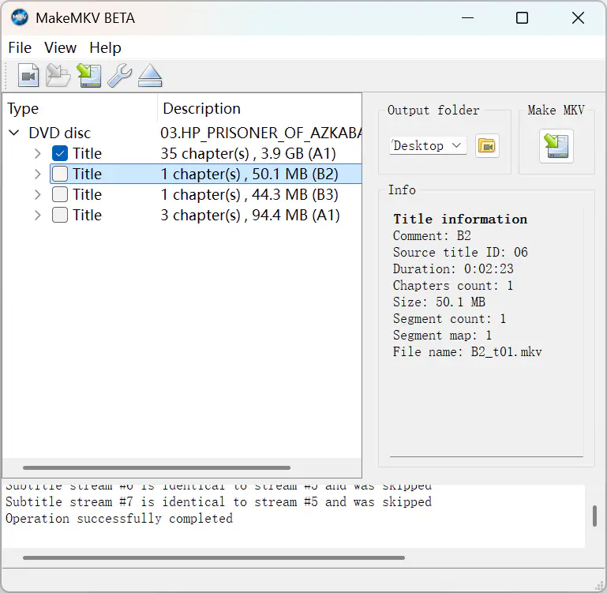Screen dimensions: 607x593
Task: Collapse the DVD disc tree node
Action: [14, 133]
